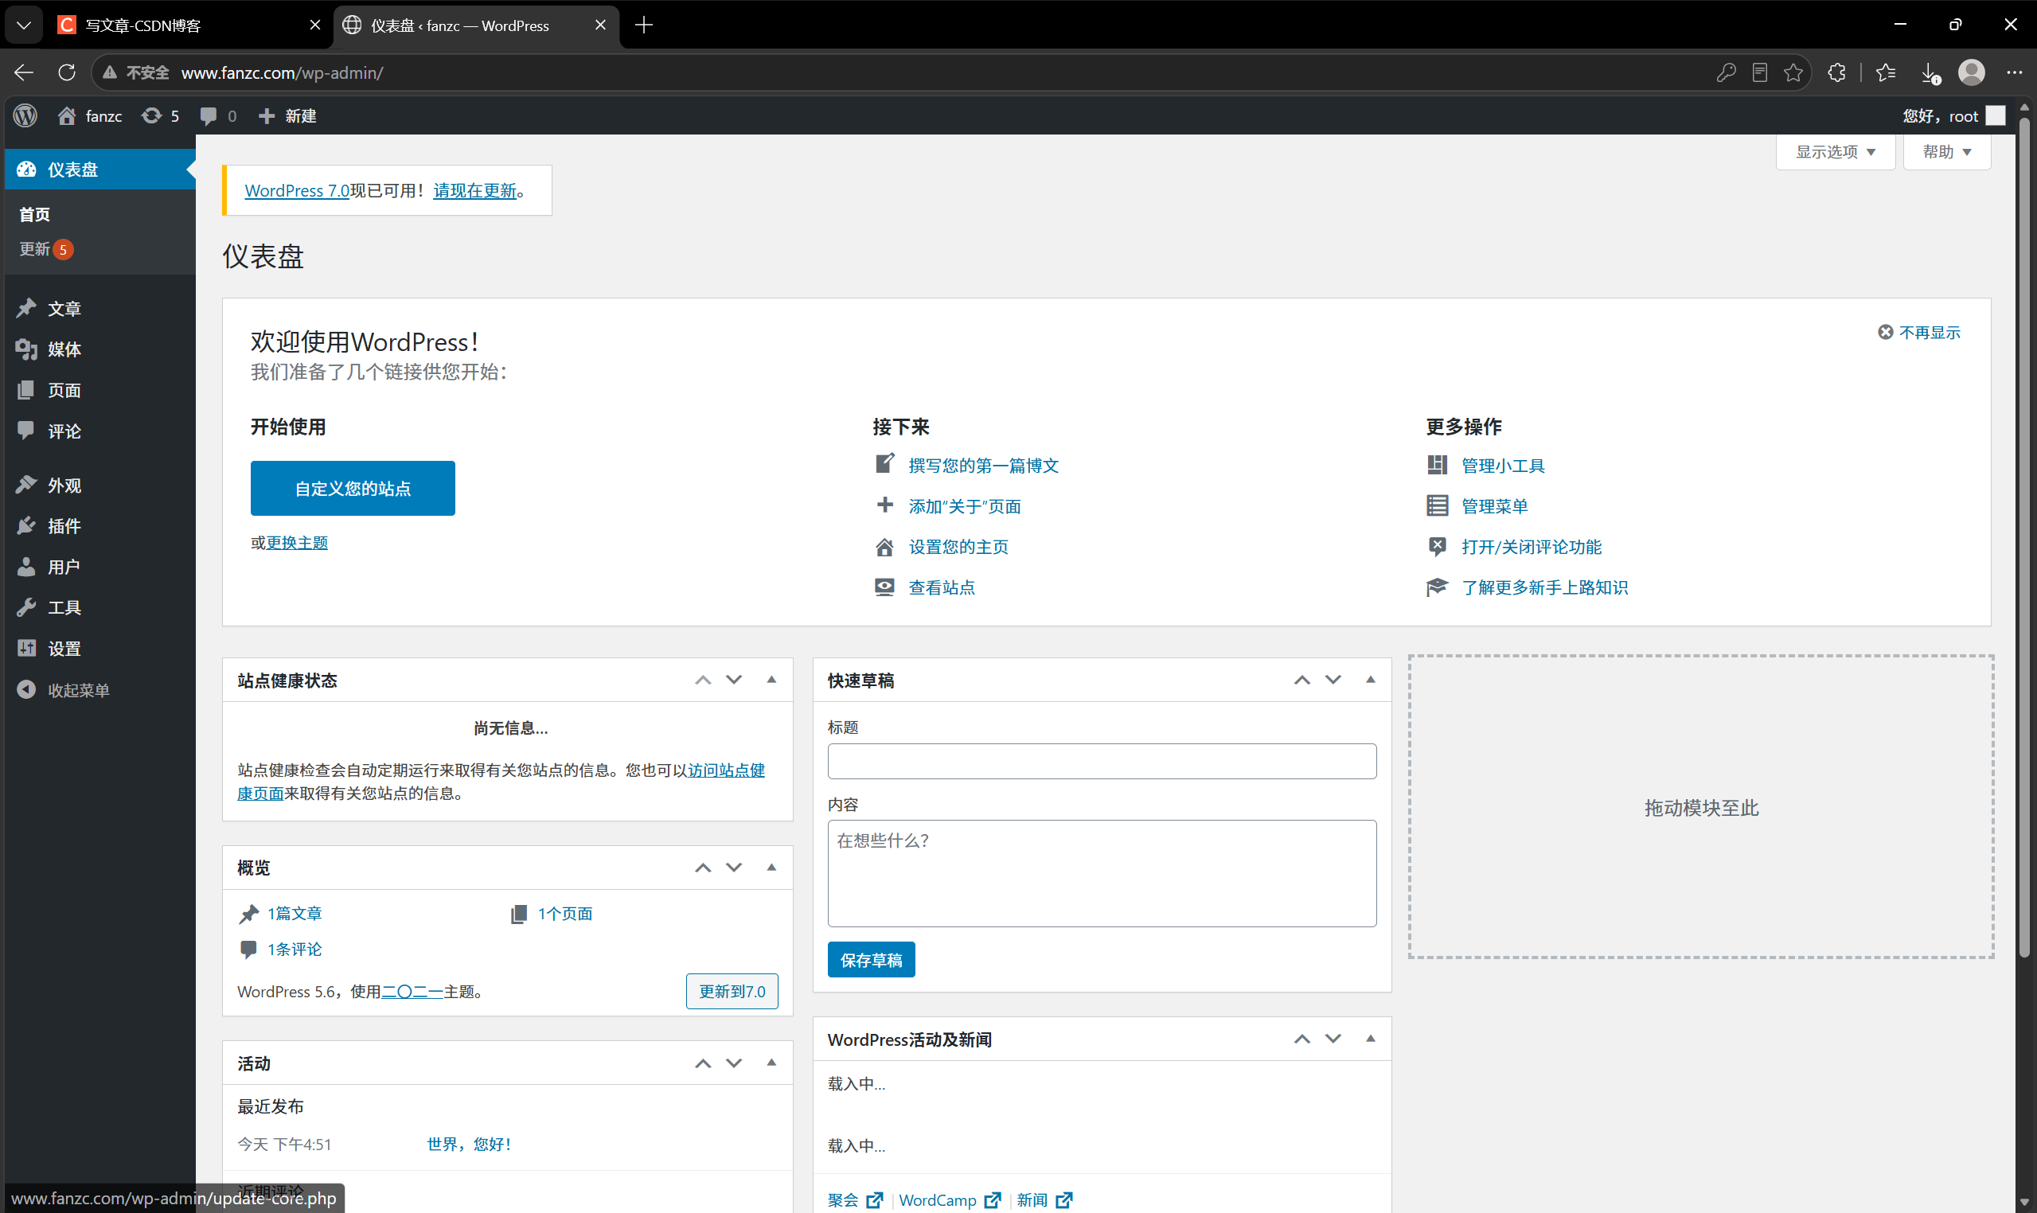Open a new browser tab
Screen dimensions: 2037x1213
[x=644, y=25]
